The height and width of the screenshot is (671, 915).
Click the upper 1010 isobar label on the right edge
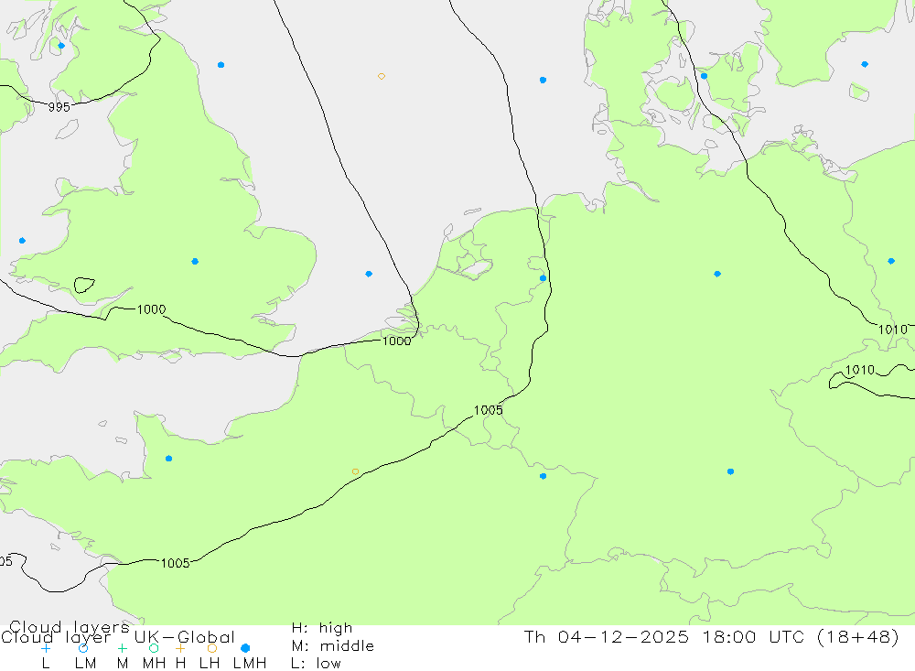tap(892, 330)
